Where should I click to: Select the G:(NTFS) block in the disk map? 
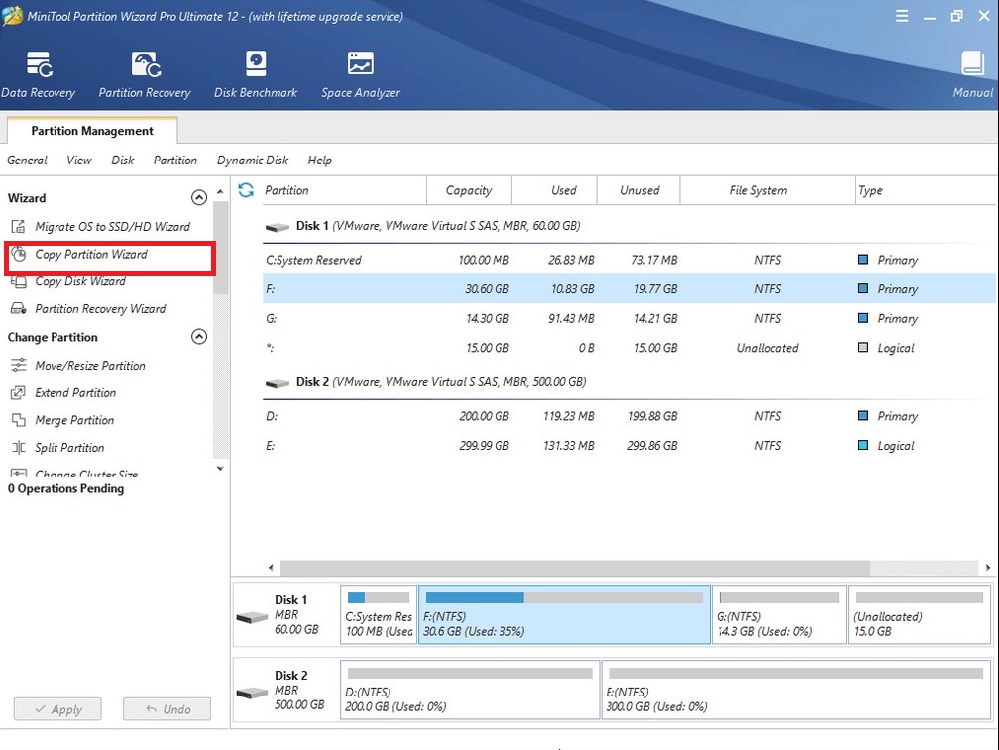pos(779,615)
